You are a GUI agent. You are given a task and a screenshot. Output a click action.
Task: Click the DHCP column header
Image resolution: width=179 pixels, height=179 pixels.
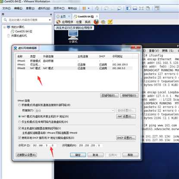(x=102, y=56)
